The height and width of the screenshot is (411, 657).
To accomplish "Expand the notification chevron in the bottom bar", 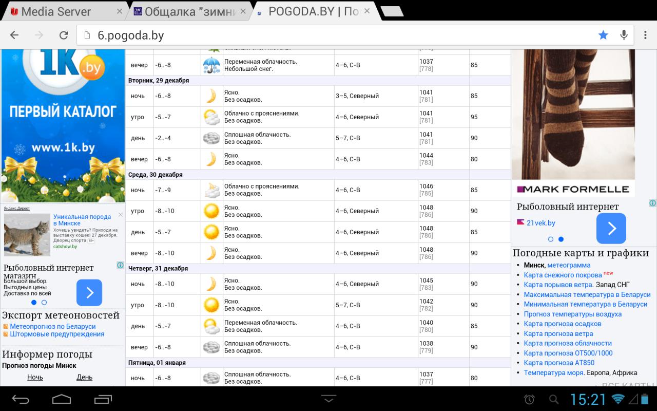I will (328, 398).
